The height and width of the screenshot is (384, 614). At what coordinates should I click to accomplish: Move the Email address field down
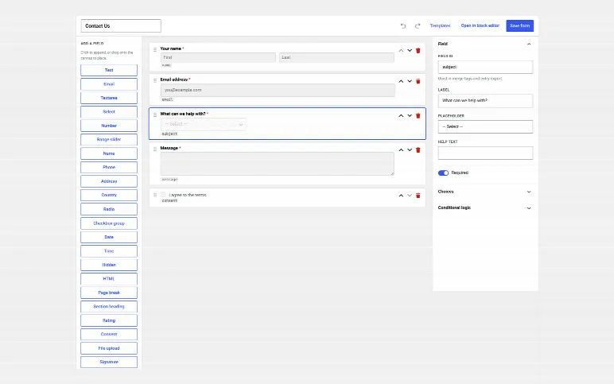coord(410,81)
